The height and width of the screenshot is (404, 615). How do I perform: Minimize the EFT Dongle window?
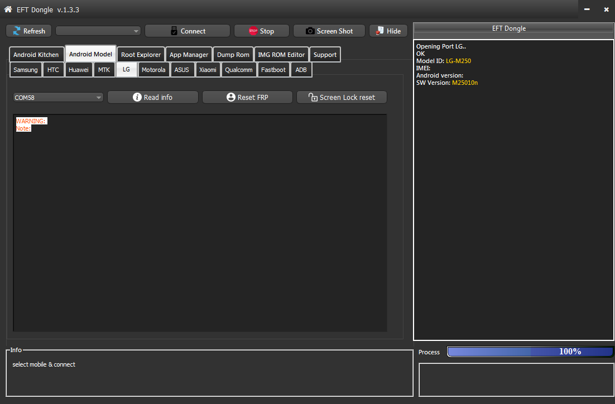pyautogui.click(x=587, y=9)
